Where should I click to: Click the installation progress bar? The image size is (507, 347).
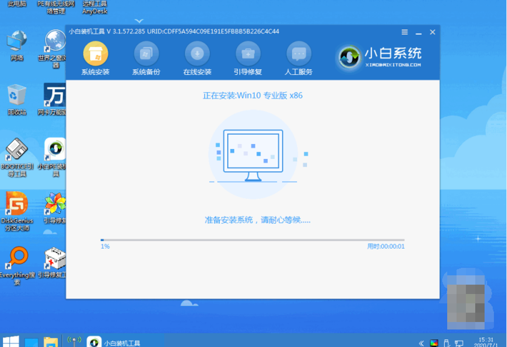pos(252,240)
